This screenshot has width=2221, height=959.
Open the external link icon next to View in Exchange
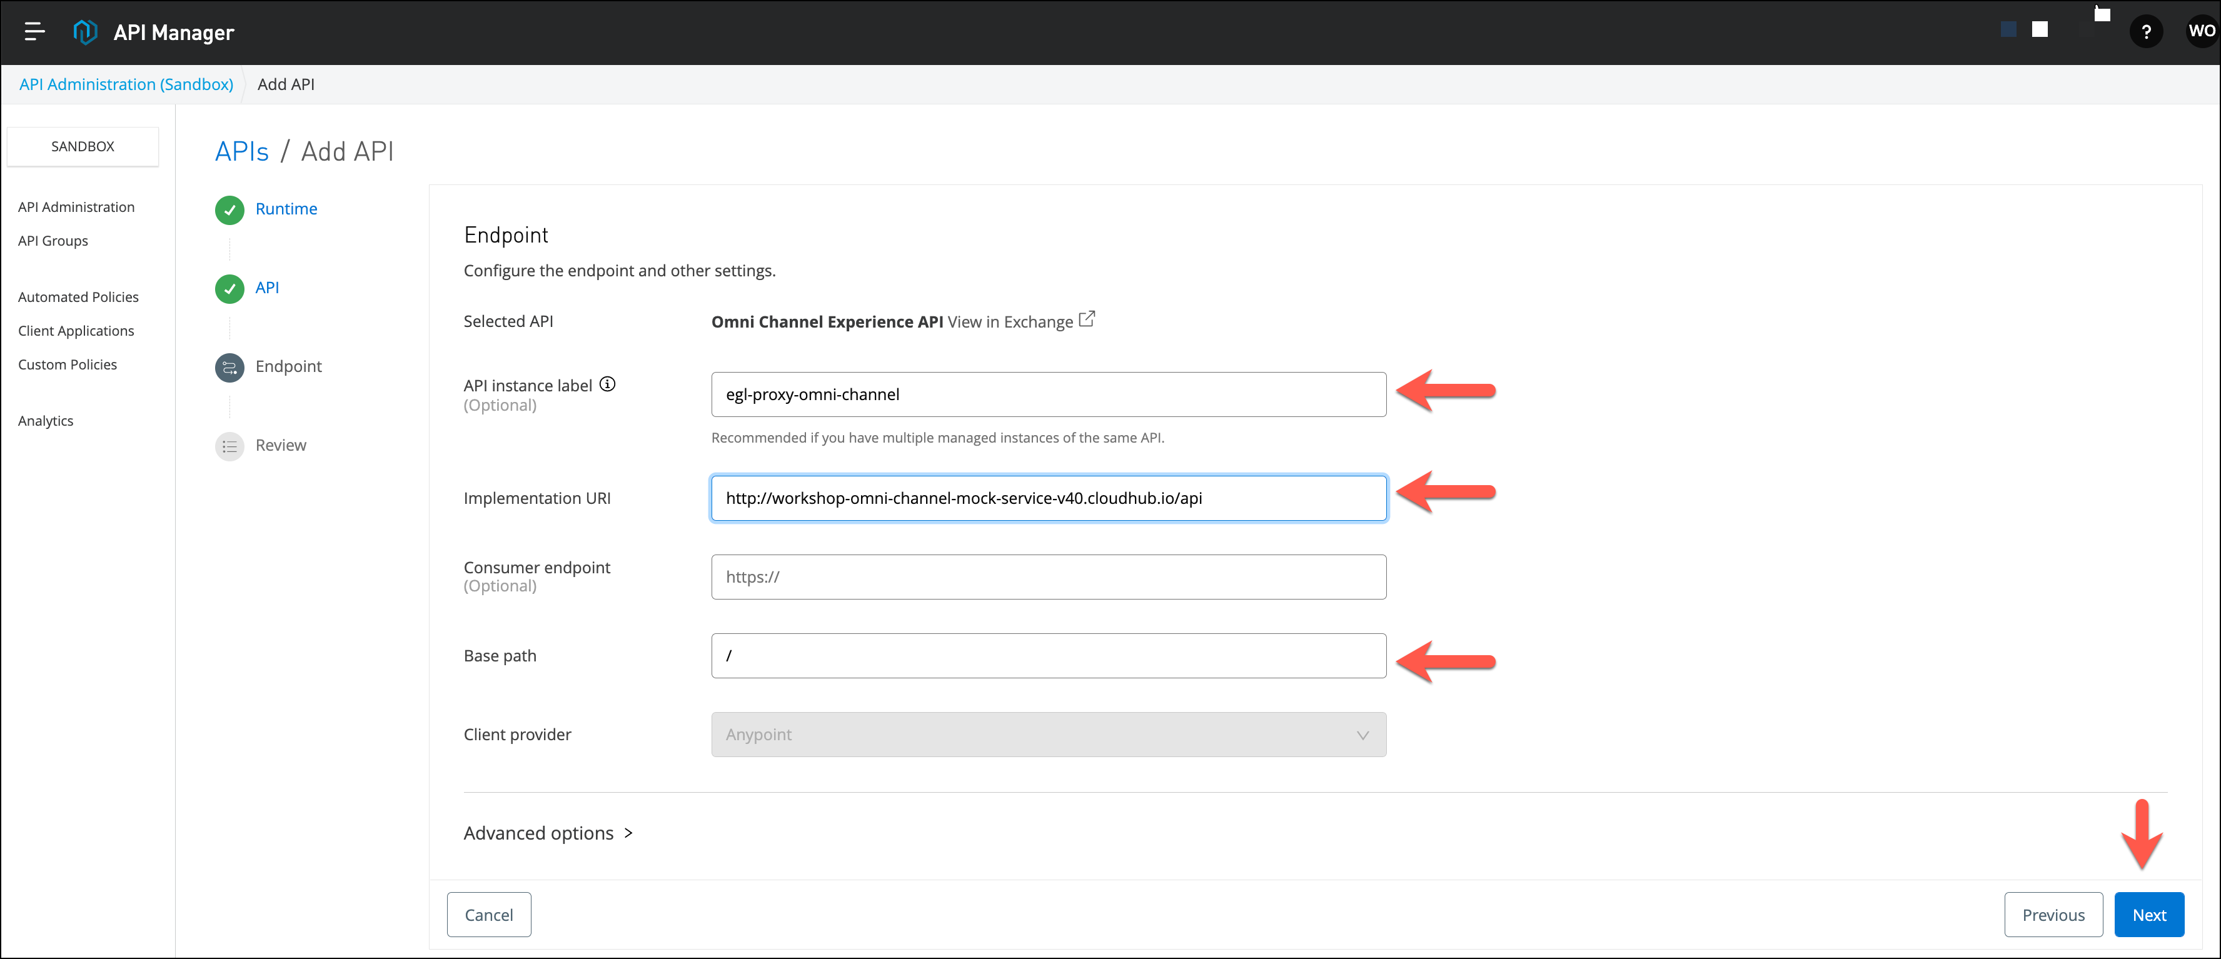tap(1087, 319)
